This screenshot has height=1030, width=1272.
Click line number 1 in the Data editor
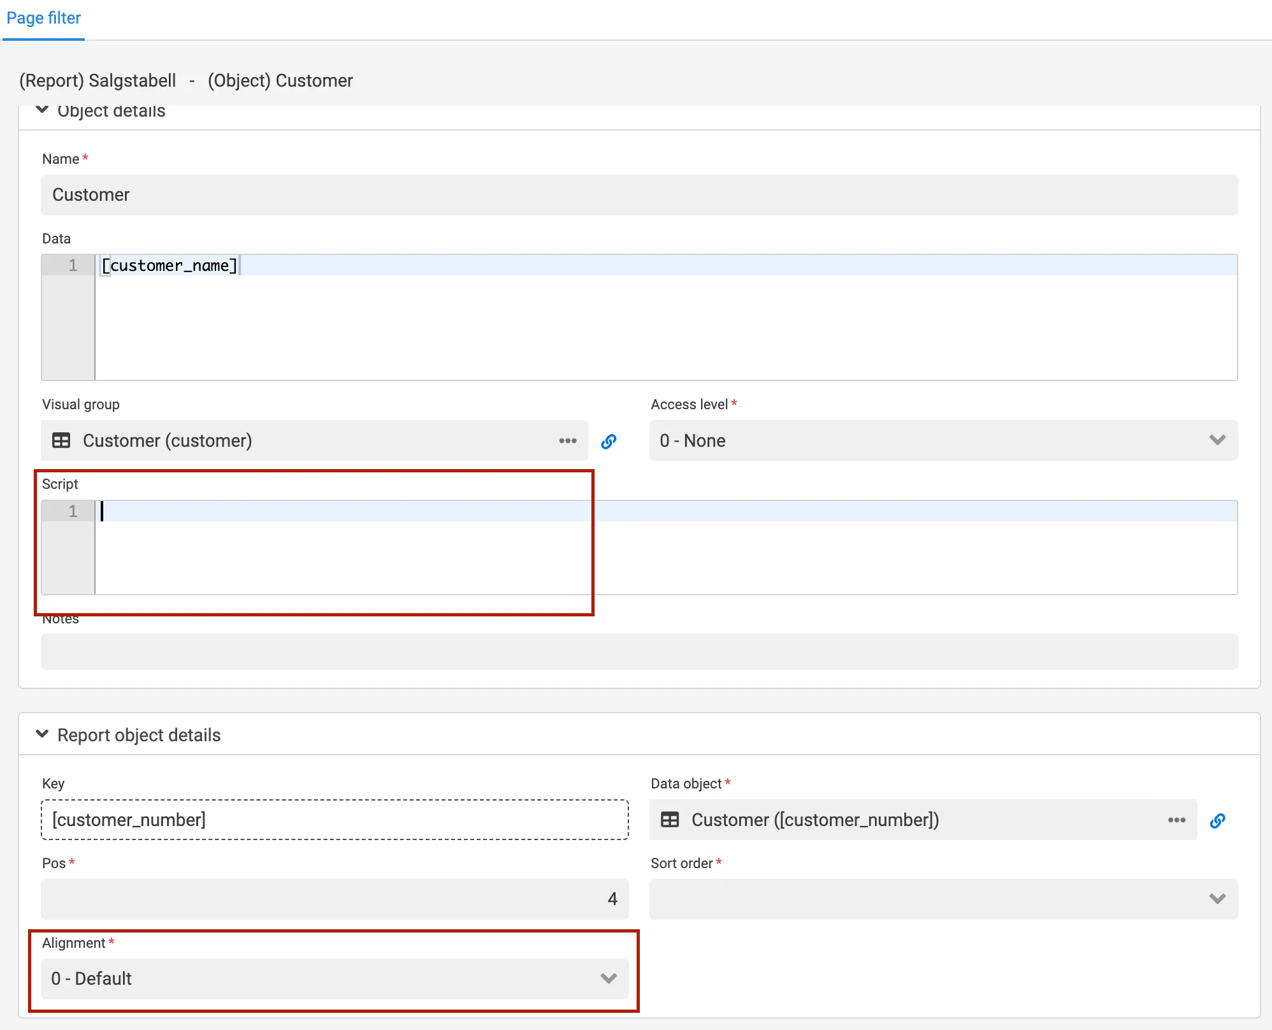pos(73,265)
